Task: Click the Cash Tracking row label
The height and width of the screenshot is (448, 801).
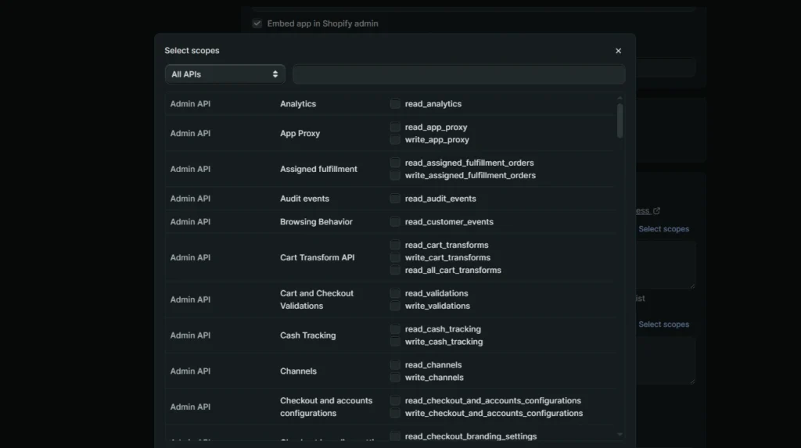Action: pyautogui.click(x=307, y=335)
